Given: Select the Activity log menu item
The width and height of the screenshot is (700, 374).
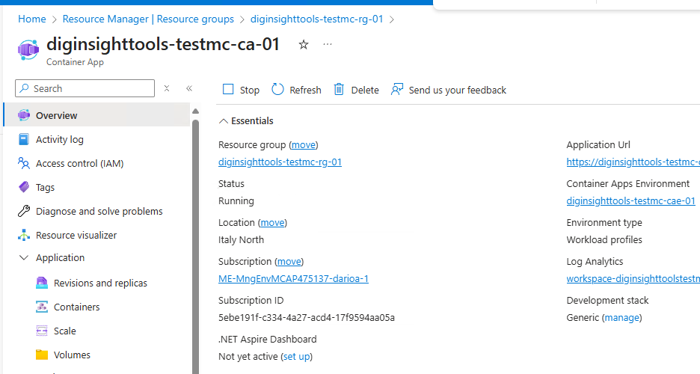Looking at the screenshot, I should pos(60,139).
